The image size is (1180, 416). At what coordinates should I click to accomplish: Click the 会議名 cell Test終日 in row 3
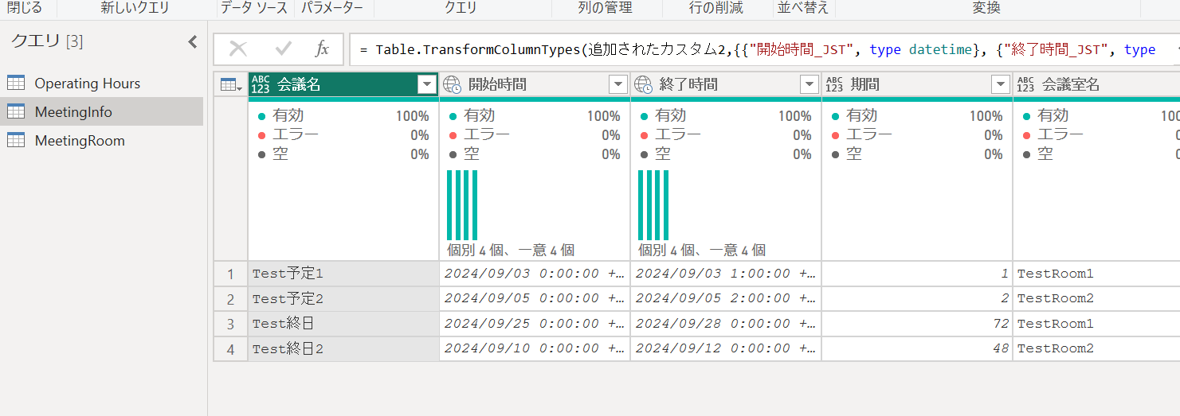(x=343, y=324)
